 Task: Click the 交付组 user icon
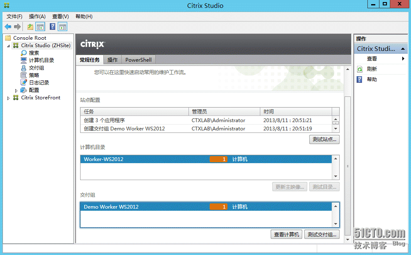coord(24,68)
